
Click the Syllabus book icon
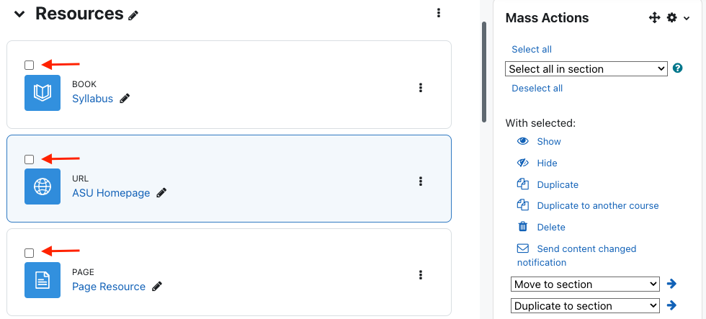(43, 93)
